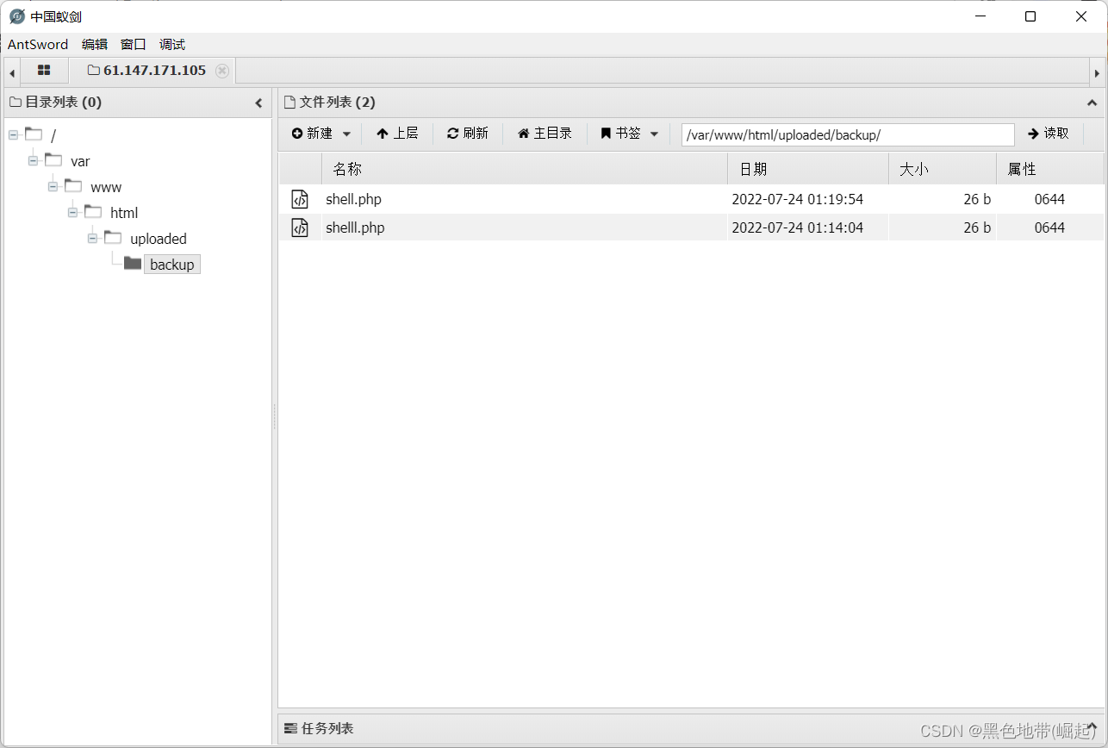Collapse the uploaded tree node

click(x=92, y=238)
